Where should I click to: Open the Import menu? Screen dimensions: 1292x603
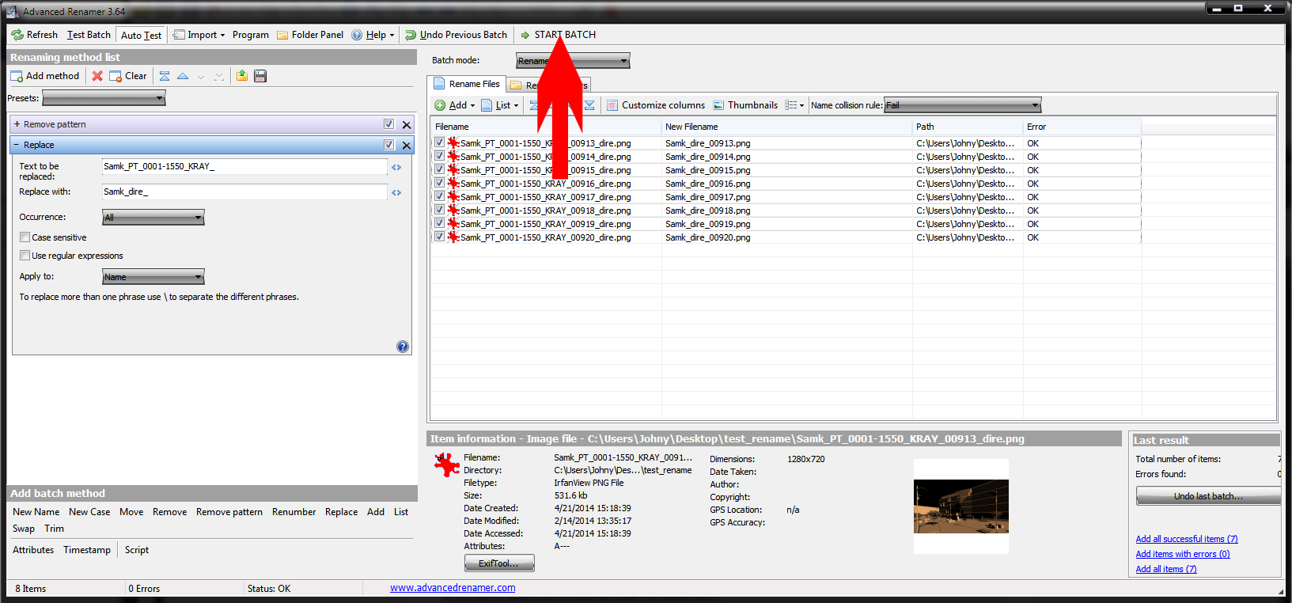pos(199,35)
